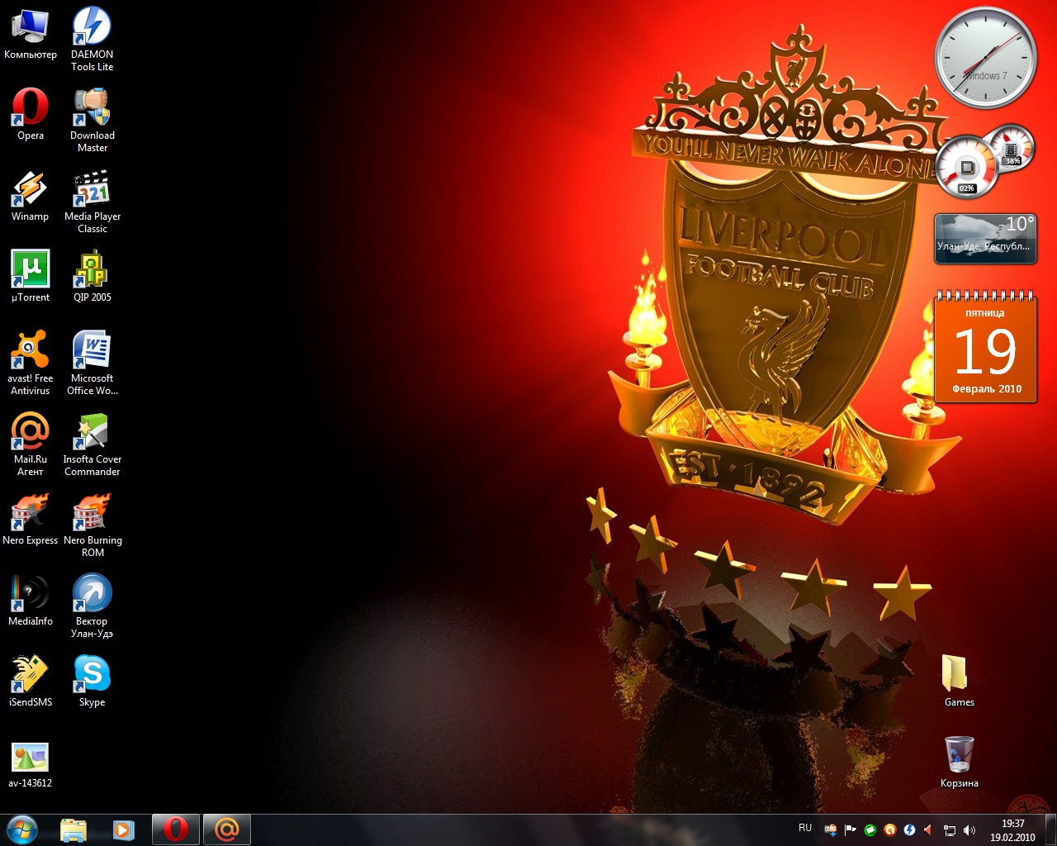Click the QIP 2005 desktop shortcut
The width and height of the screenshot is (1057, 846).
click(x=92, y=271)
